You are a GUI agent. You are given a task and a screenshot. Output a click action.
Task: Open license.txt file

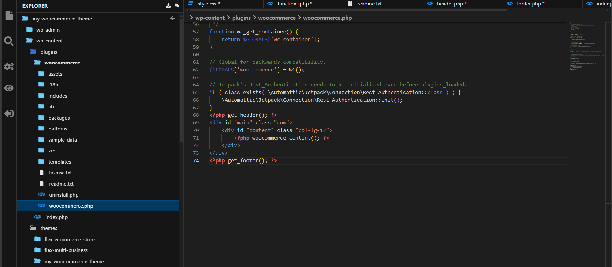[60, 173]
